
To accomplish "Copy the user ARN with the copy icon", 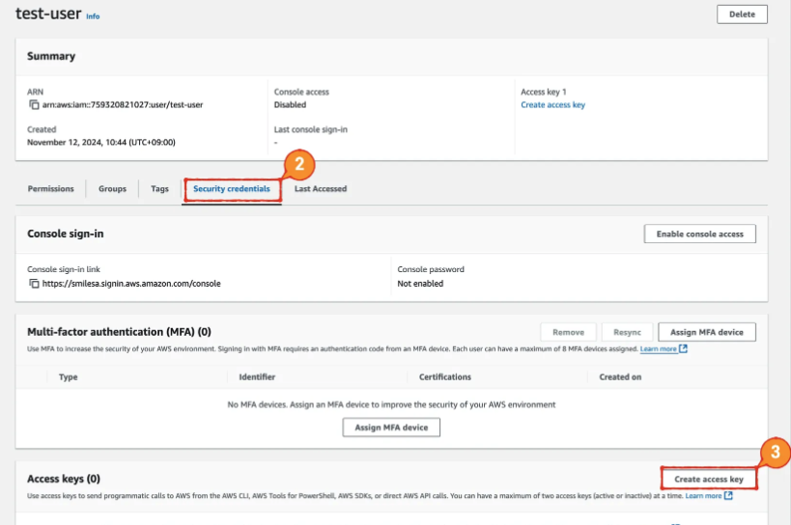I will [x=34, y=104].
